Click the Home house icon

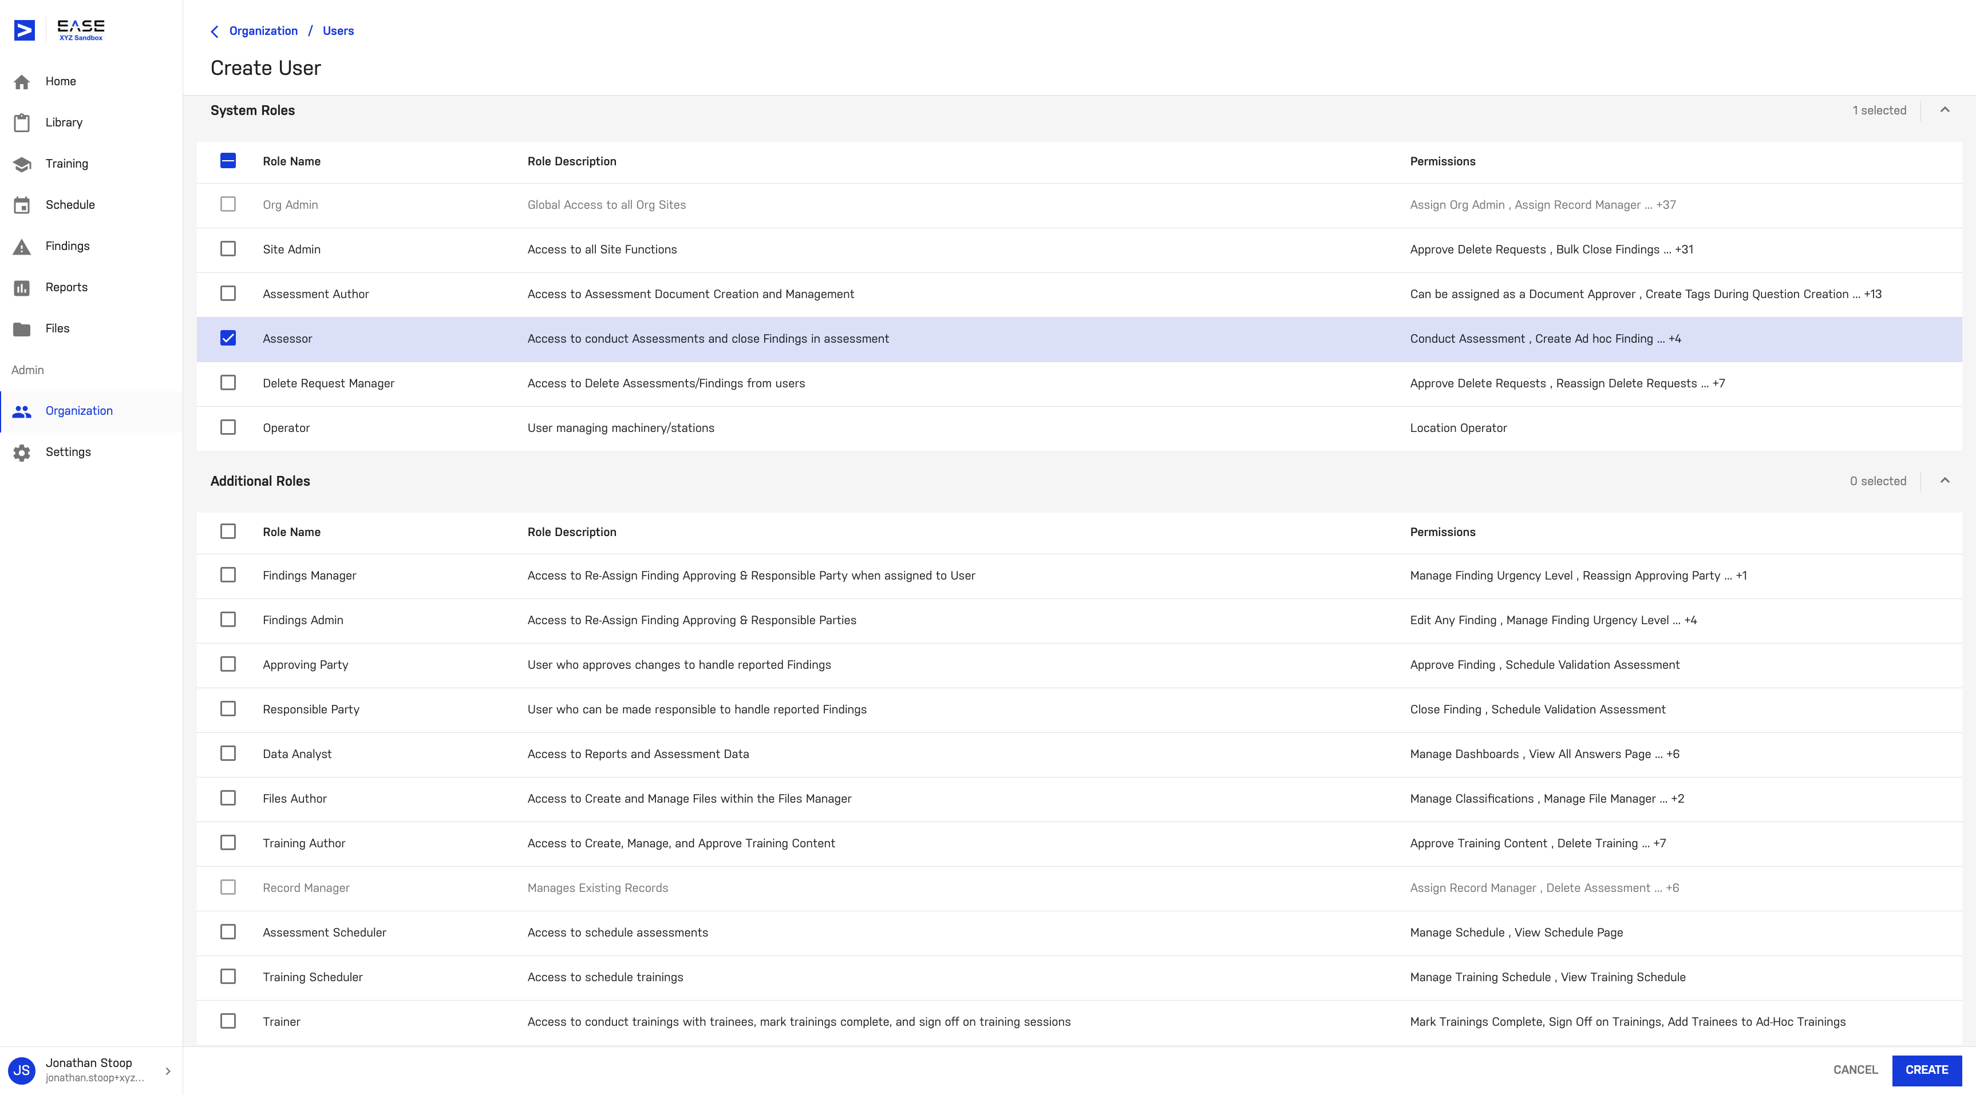click(22, 81)
